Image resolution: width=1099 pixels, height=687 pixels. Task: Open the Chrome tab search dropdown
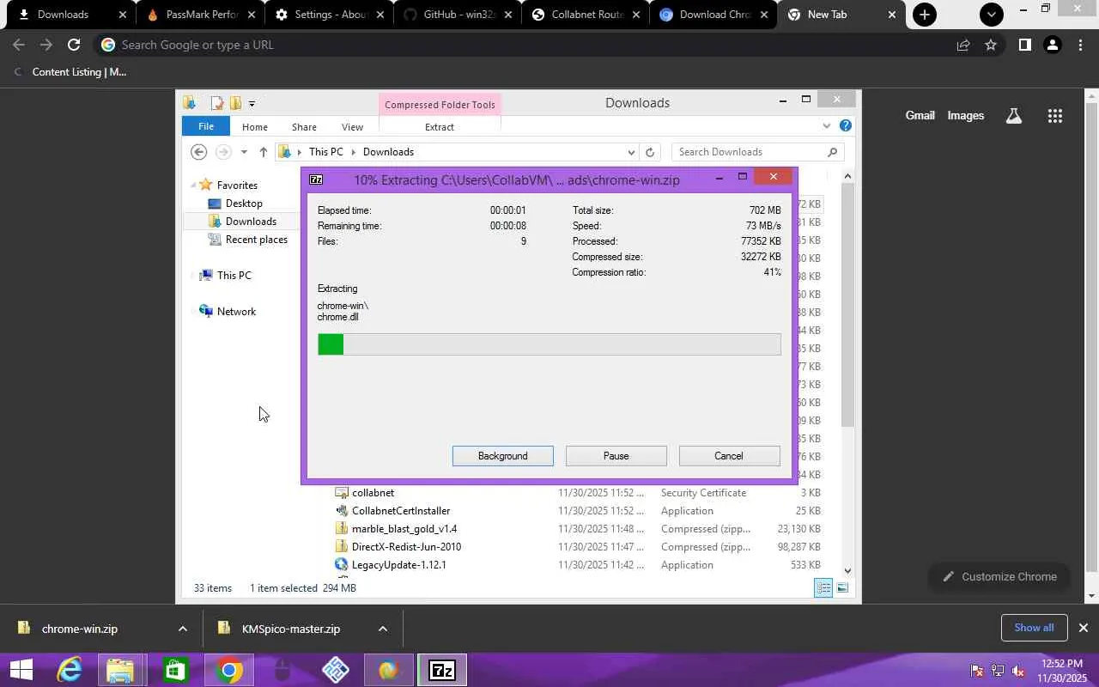pos(991,15)
